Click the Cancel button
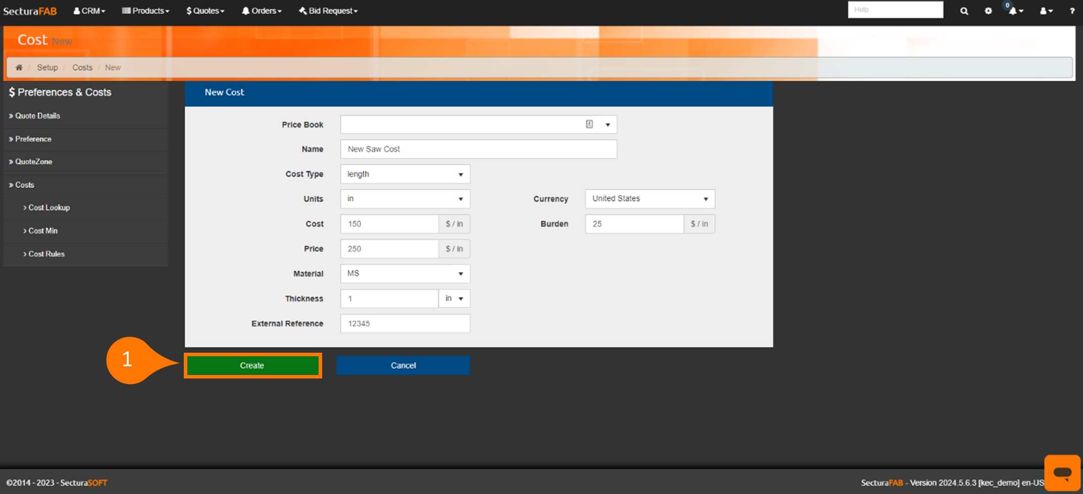 (403, 365)
